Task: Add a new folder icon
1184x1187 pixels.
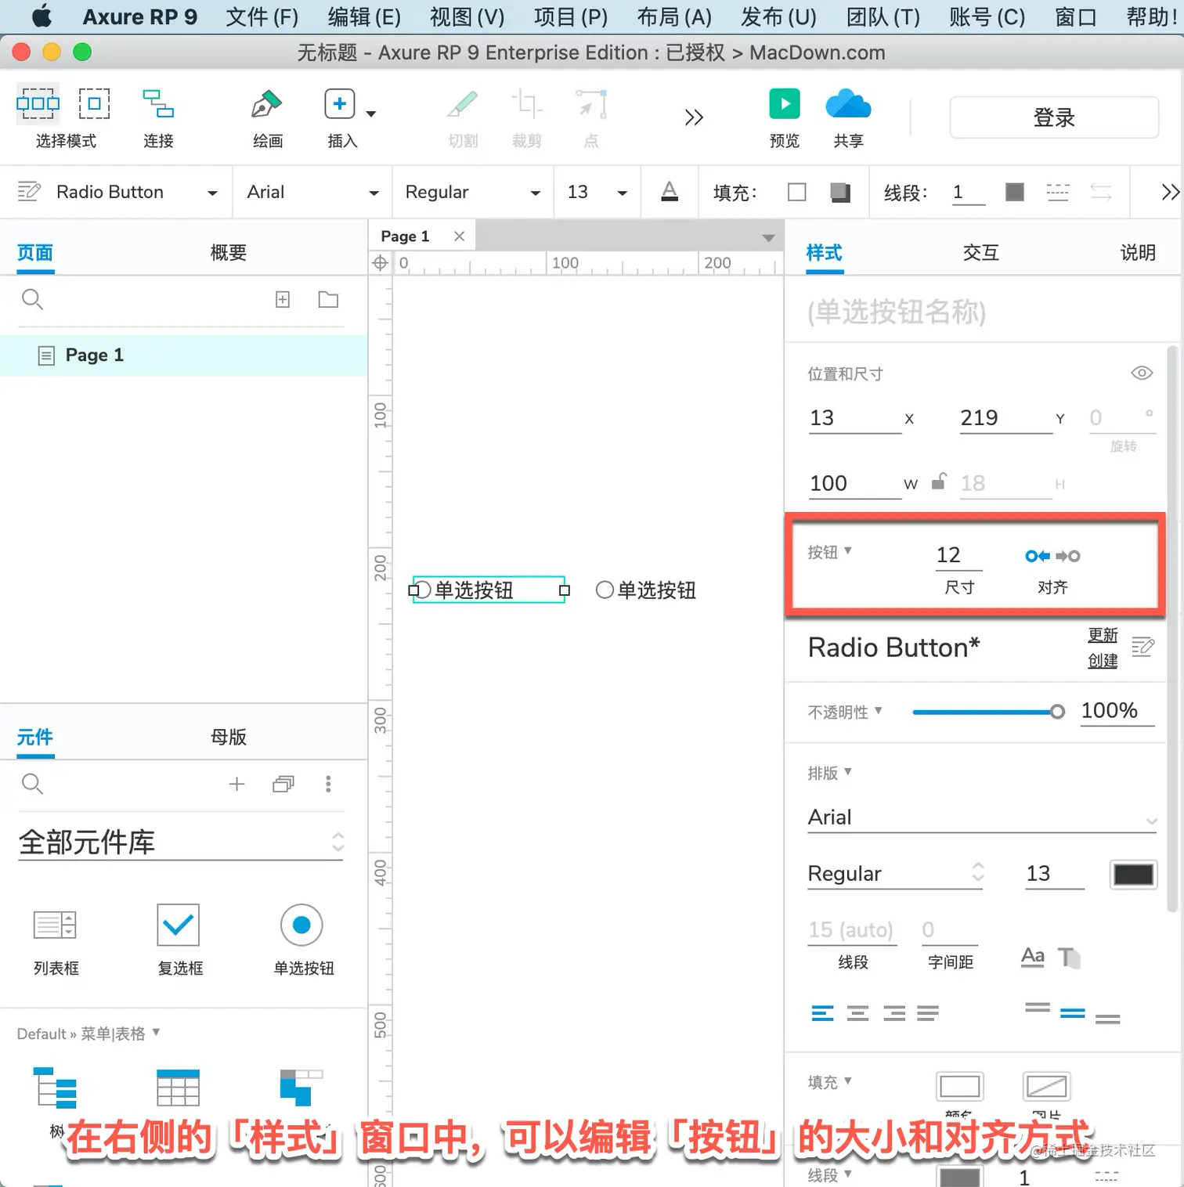Action: 328,299
